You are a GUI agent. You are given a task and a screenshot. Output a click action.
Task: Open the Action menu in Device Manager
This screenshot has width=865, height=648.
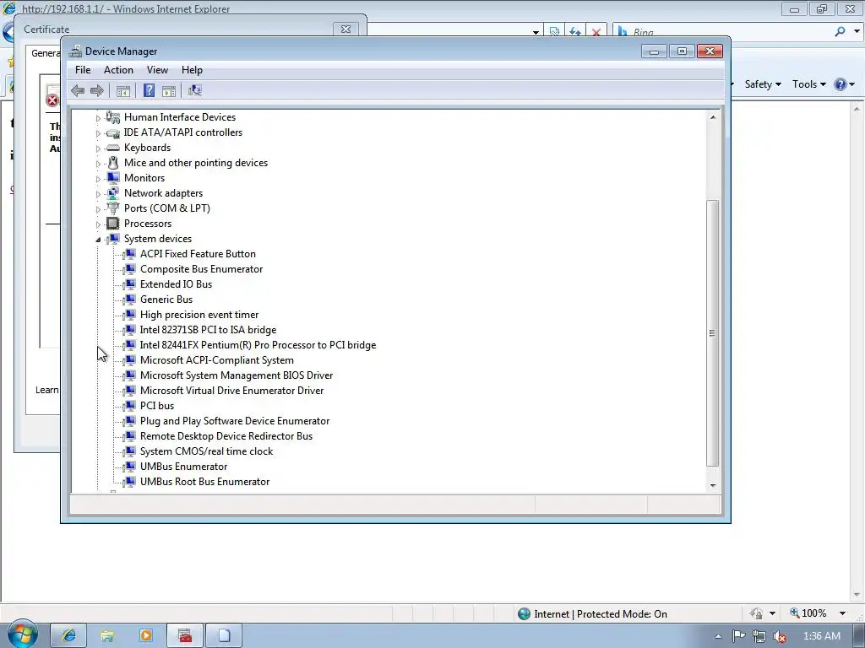(118, 70)
